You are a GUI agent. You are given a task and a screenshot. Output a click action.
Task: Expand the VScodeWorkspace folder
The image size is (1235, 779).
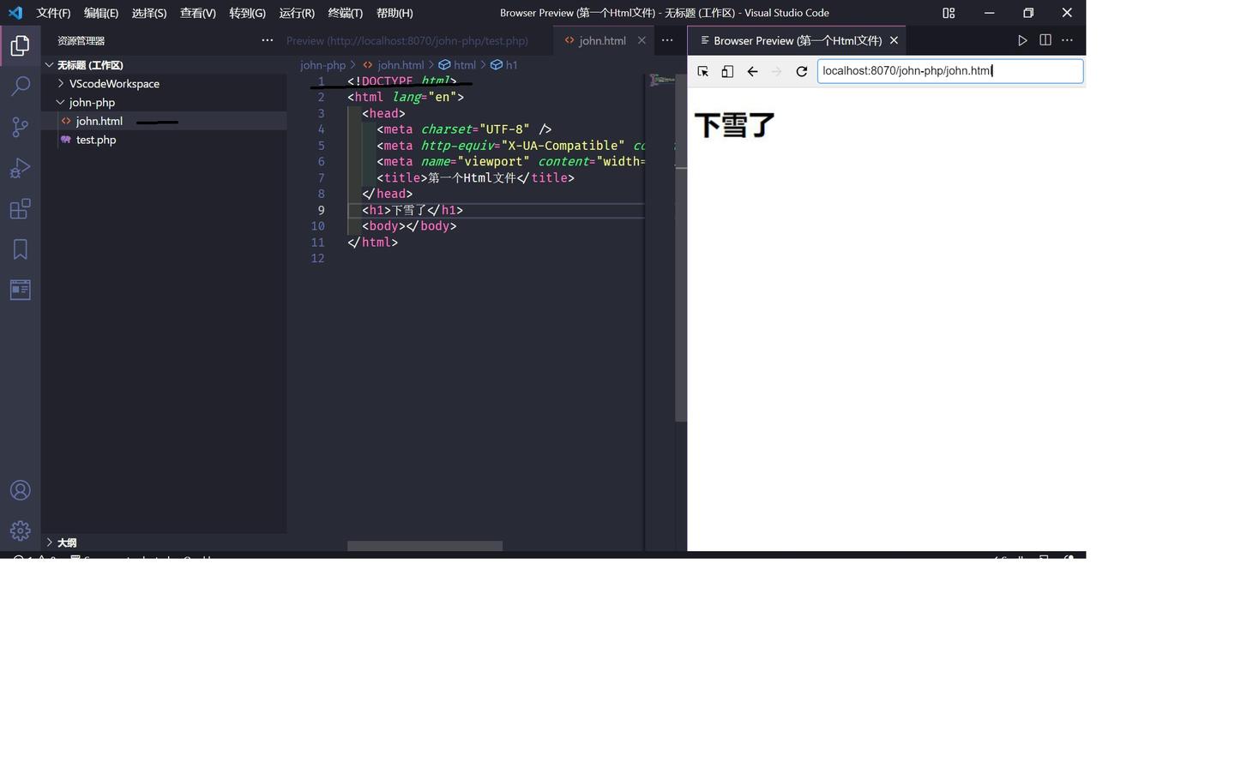(60, 83)
